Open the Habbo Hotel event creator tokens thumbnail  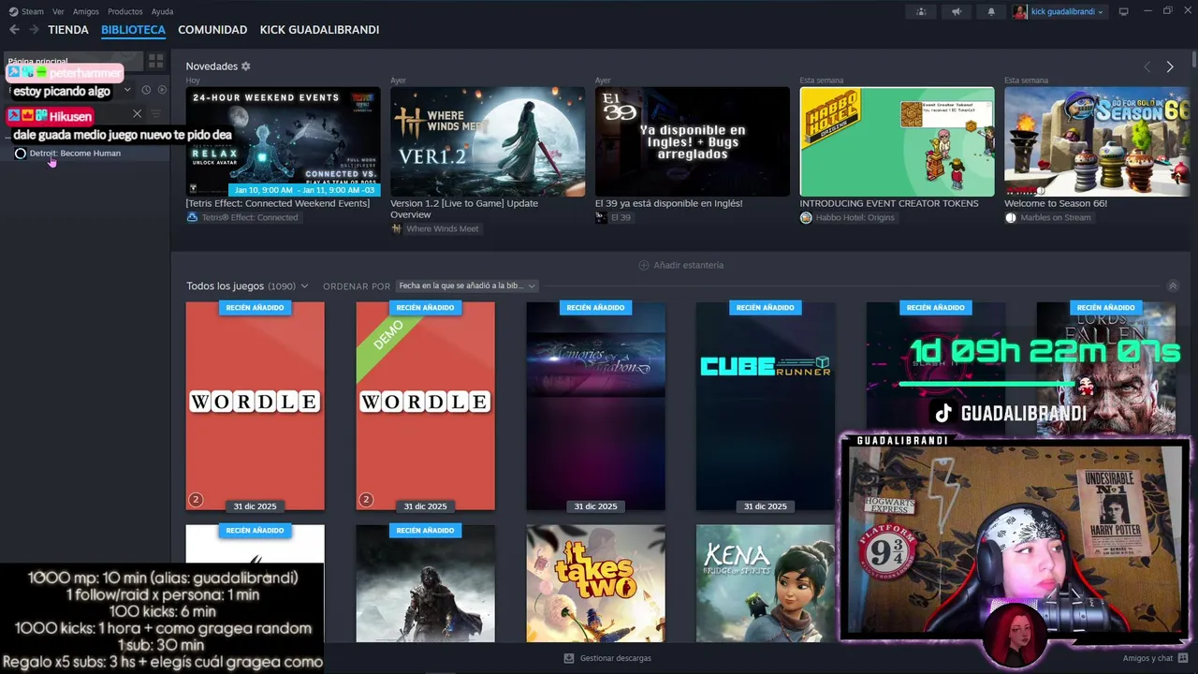[897, 141]
